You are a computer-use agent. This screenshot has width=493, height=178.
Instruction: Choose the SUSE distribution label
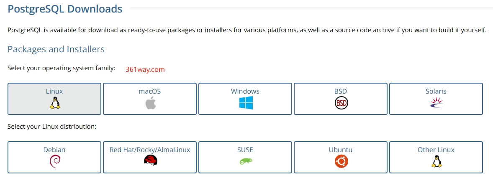[245, 150]
